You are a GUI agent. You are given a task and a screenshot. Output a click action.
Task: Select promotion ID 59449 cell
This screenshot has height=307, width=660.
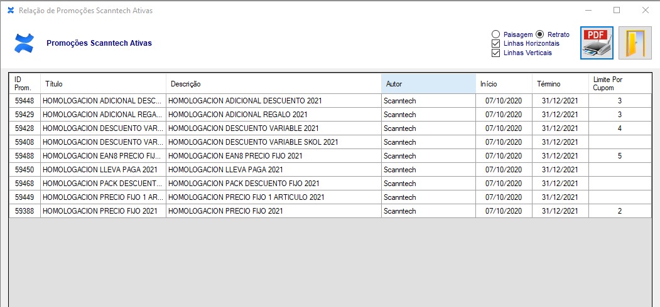pyautogui.click(x=25, y=197)
